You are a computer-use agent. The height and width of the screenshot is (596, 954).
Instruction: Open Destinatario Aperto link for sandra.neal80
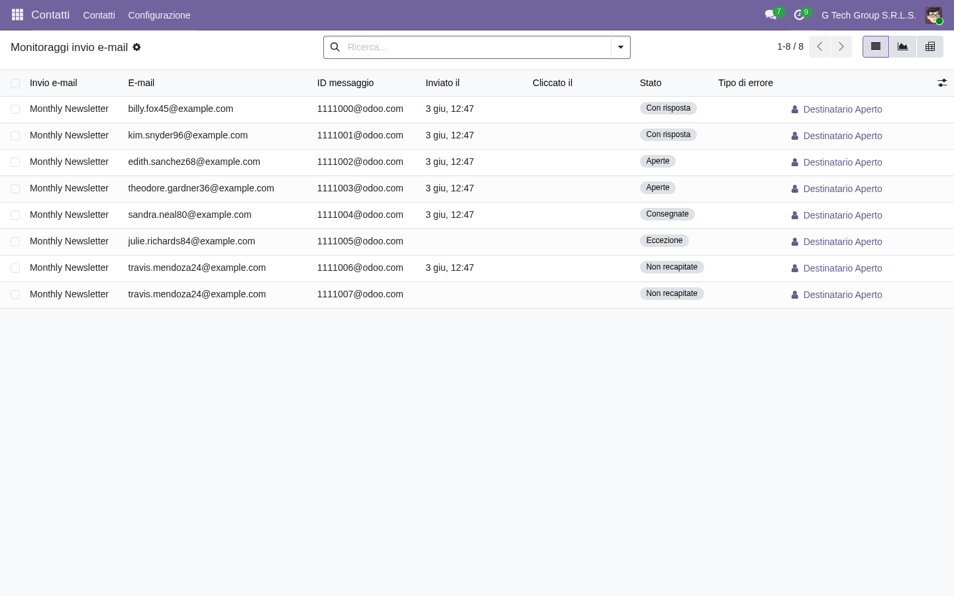tap(843, 215)
